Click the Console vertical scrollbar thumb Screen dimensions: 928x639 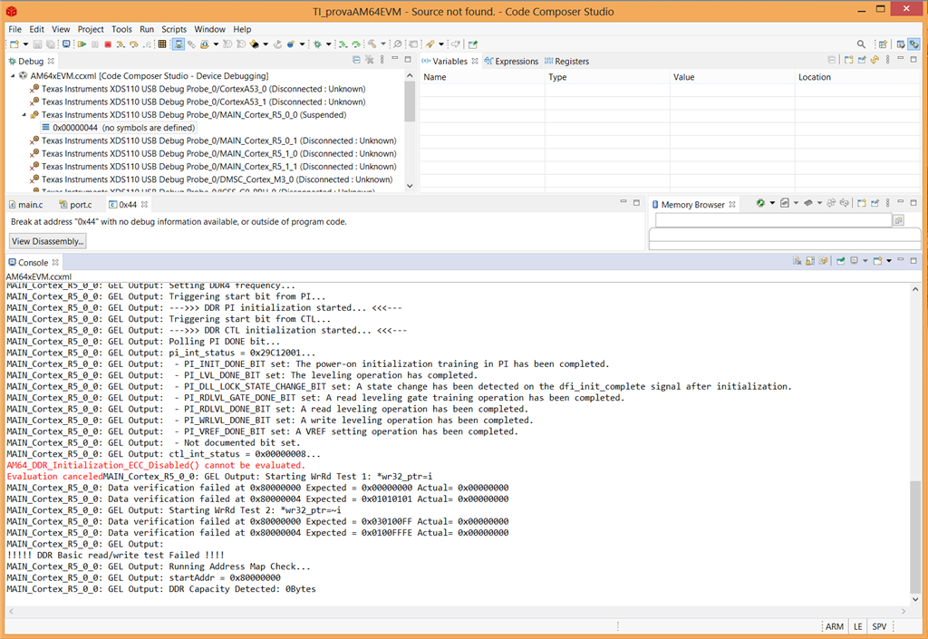pyautogui.click(x=915, y=537)
